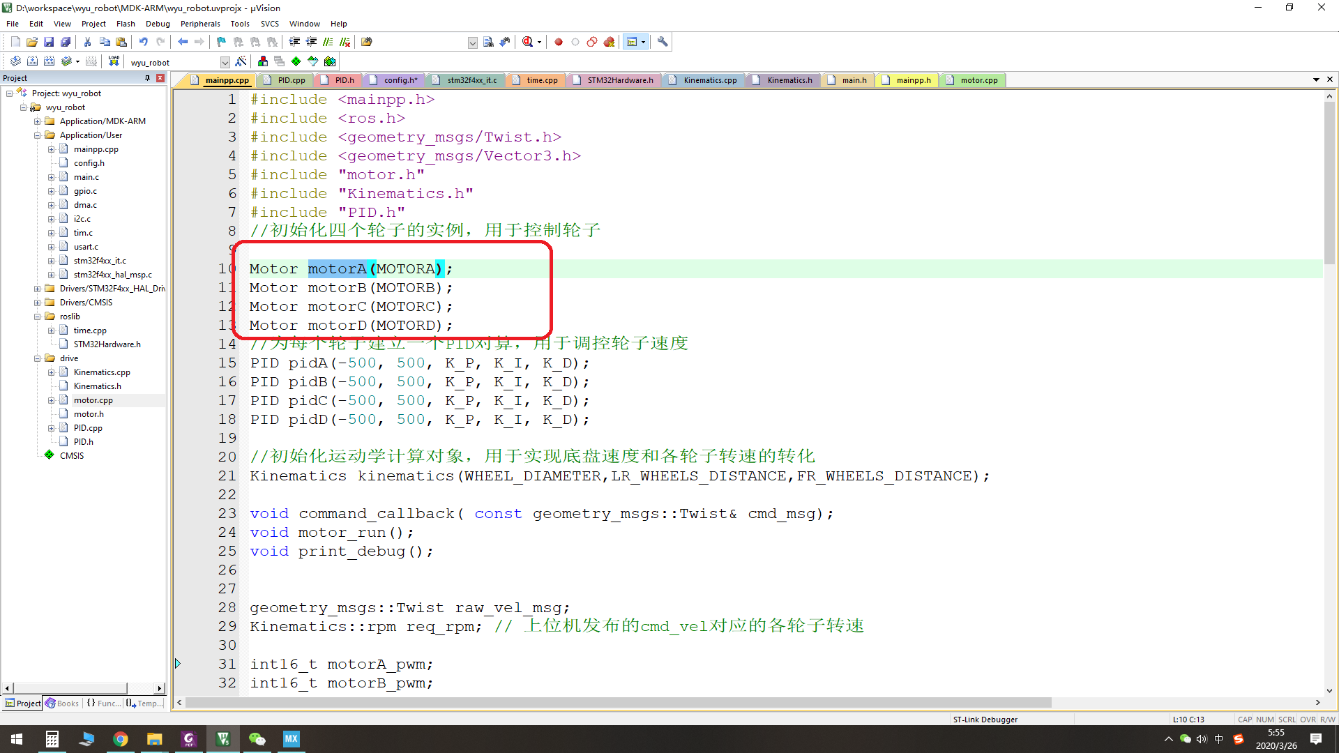The height and width of the screenshot is (753, 1339).
Task: Download code to flash with LOAD icon
Action: 114,61
